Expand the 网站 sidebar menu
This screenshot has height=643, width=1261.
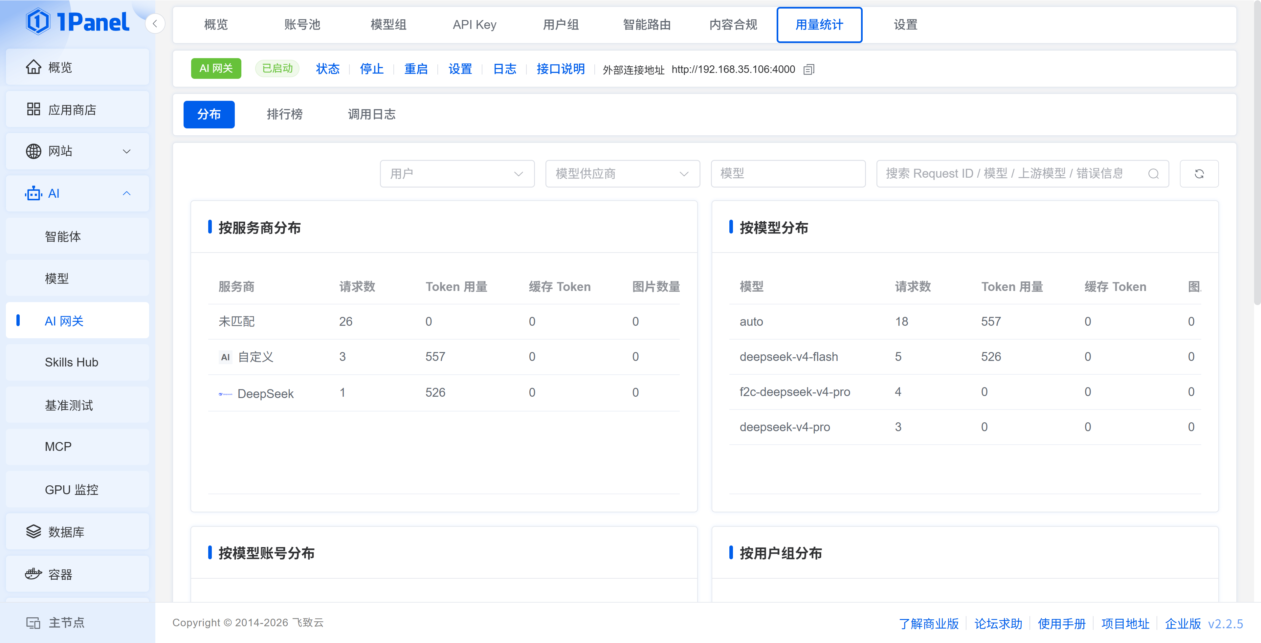click(x=127, y=151)
